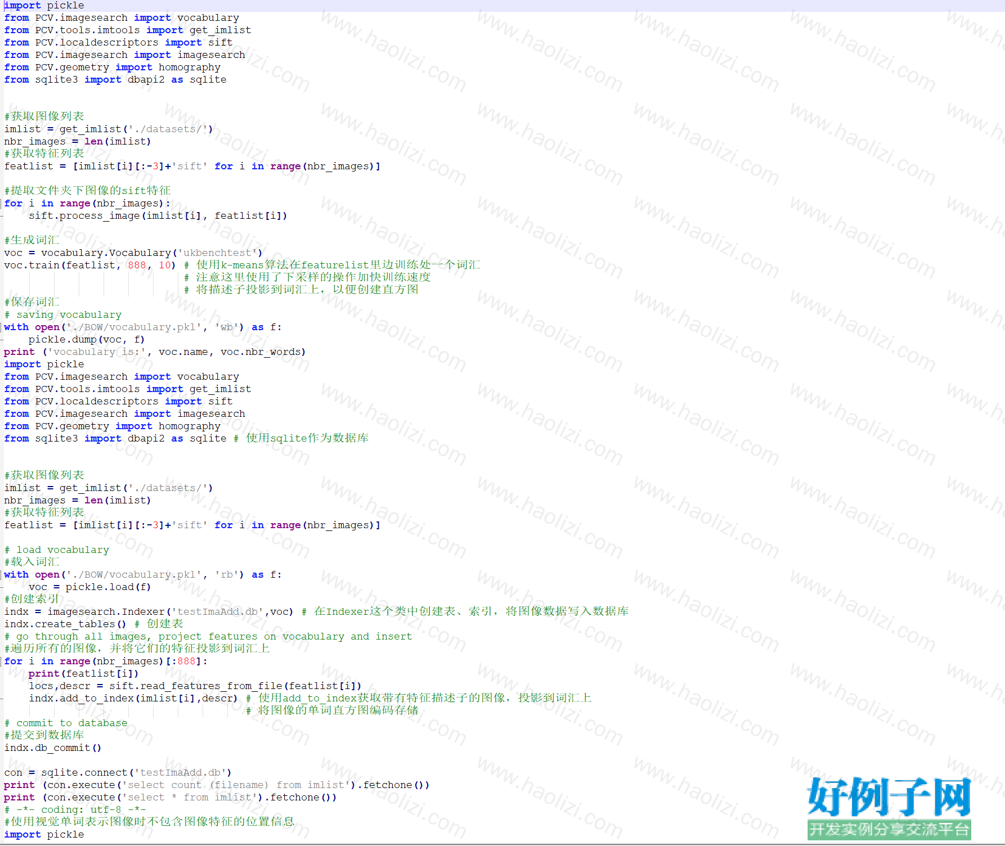Click the 'indx.create_tables()' code
The image size is (1005, 846).
point(65,624)
